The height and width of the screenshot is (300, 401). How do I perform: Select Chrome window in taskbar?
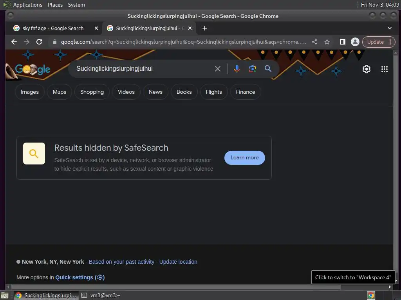46,295
